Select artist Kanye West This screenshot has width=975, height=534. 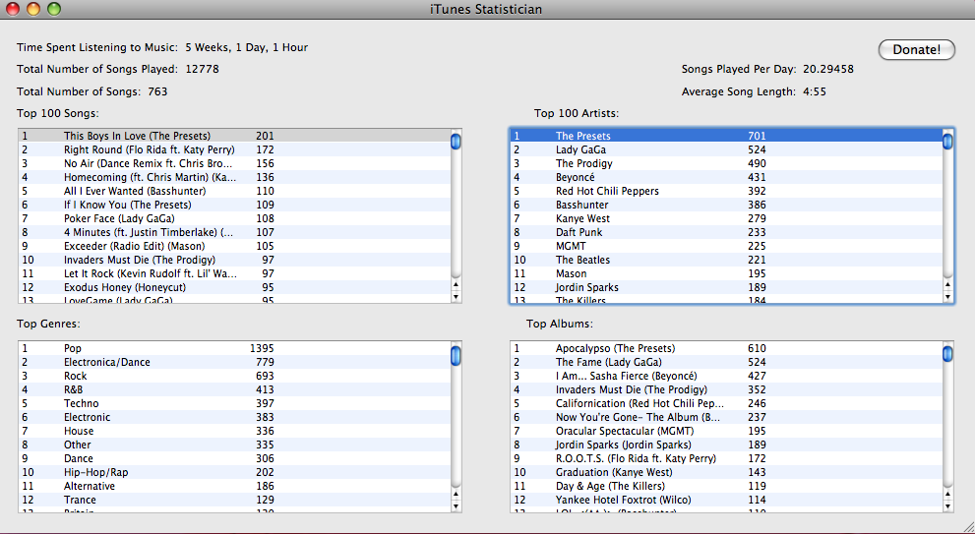pyautogui.click(x=726, y=218)
